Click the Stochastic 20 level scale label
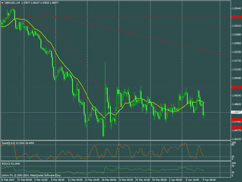 click(233, 157)
